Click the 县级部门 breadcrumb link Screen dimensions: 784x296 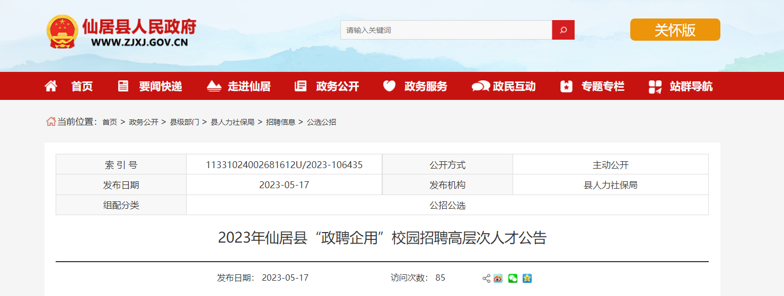pos(184,122)
